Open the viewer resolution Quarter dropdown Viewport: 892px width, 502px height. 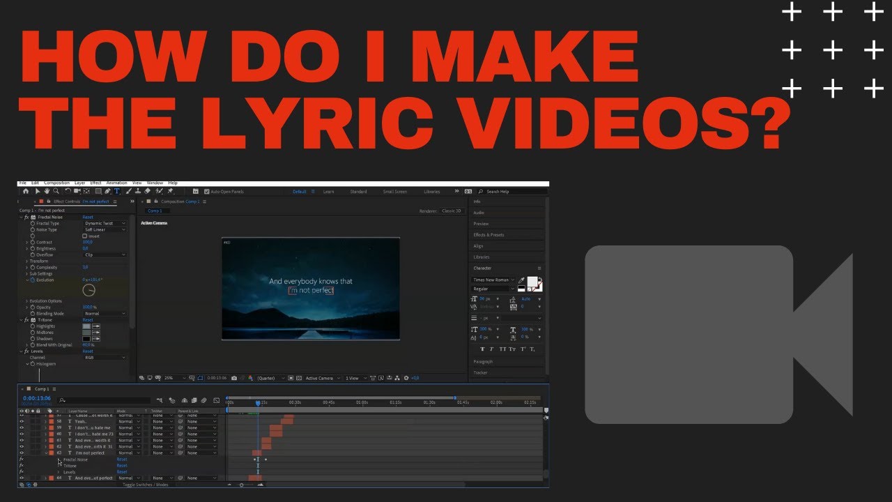pos(270,378)
